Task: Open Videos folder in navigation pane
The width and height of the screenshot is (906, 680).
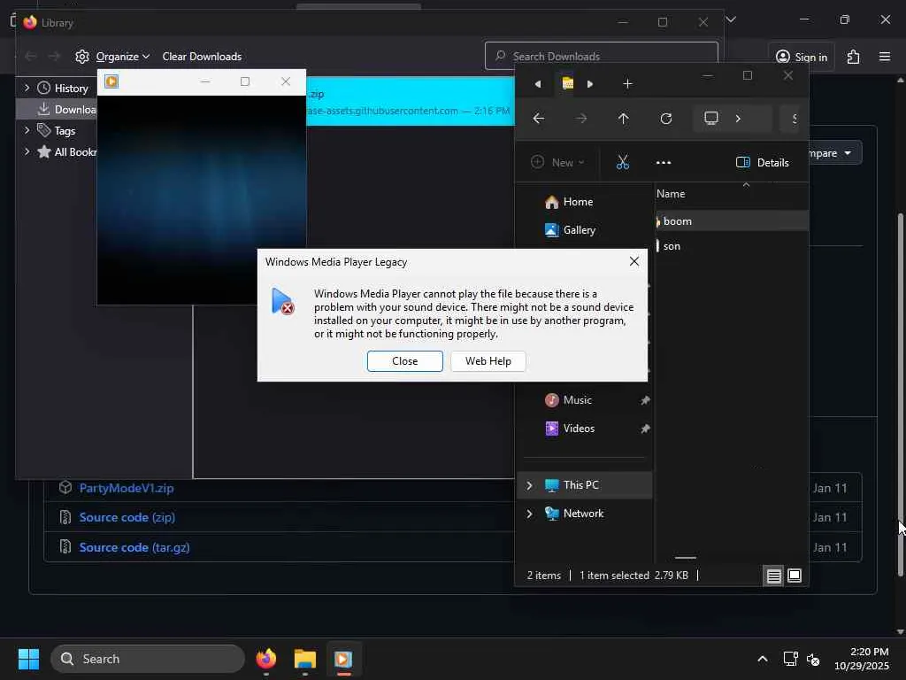Action: point(570,429)
